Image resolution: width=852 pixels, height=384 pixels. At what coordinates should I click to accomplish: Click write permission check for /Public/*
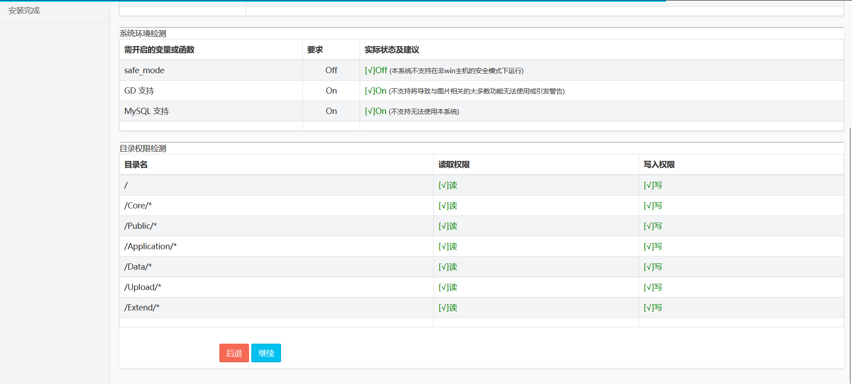pyautogui.click(x=653, y=226)
